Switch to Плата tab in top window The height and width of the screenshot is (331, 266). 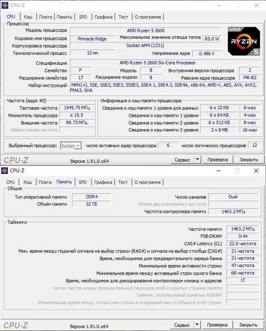click(45, 17)
